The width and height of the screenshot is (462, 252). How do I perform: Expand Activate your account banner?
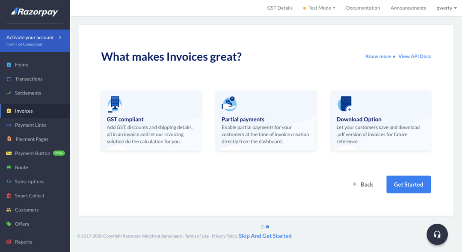35,40
